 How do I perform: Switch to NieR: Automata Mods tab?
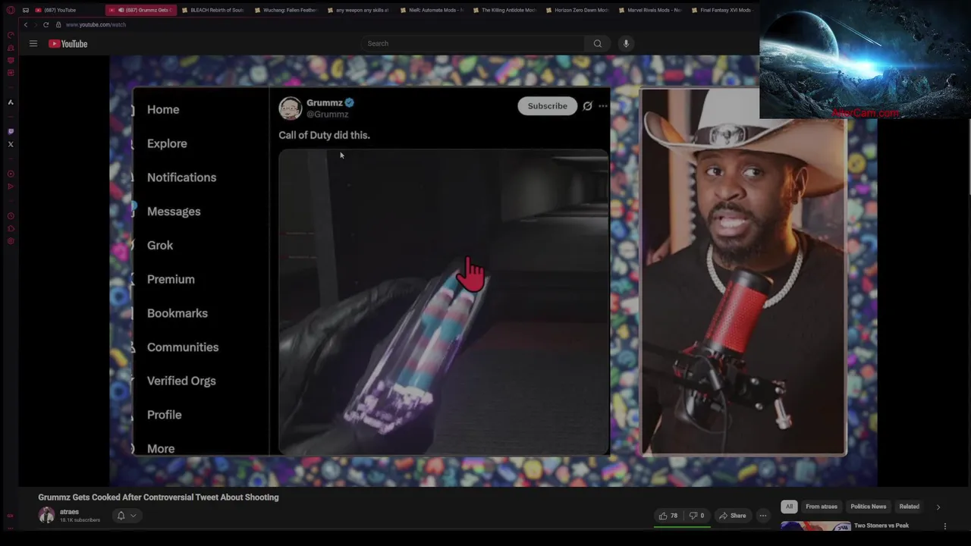pyautogui.click(x=431, y=10)
